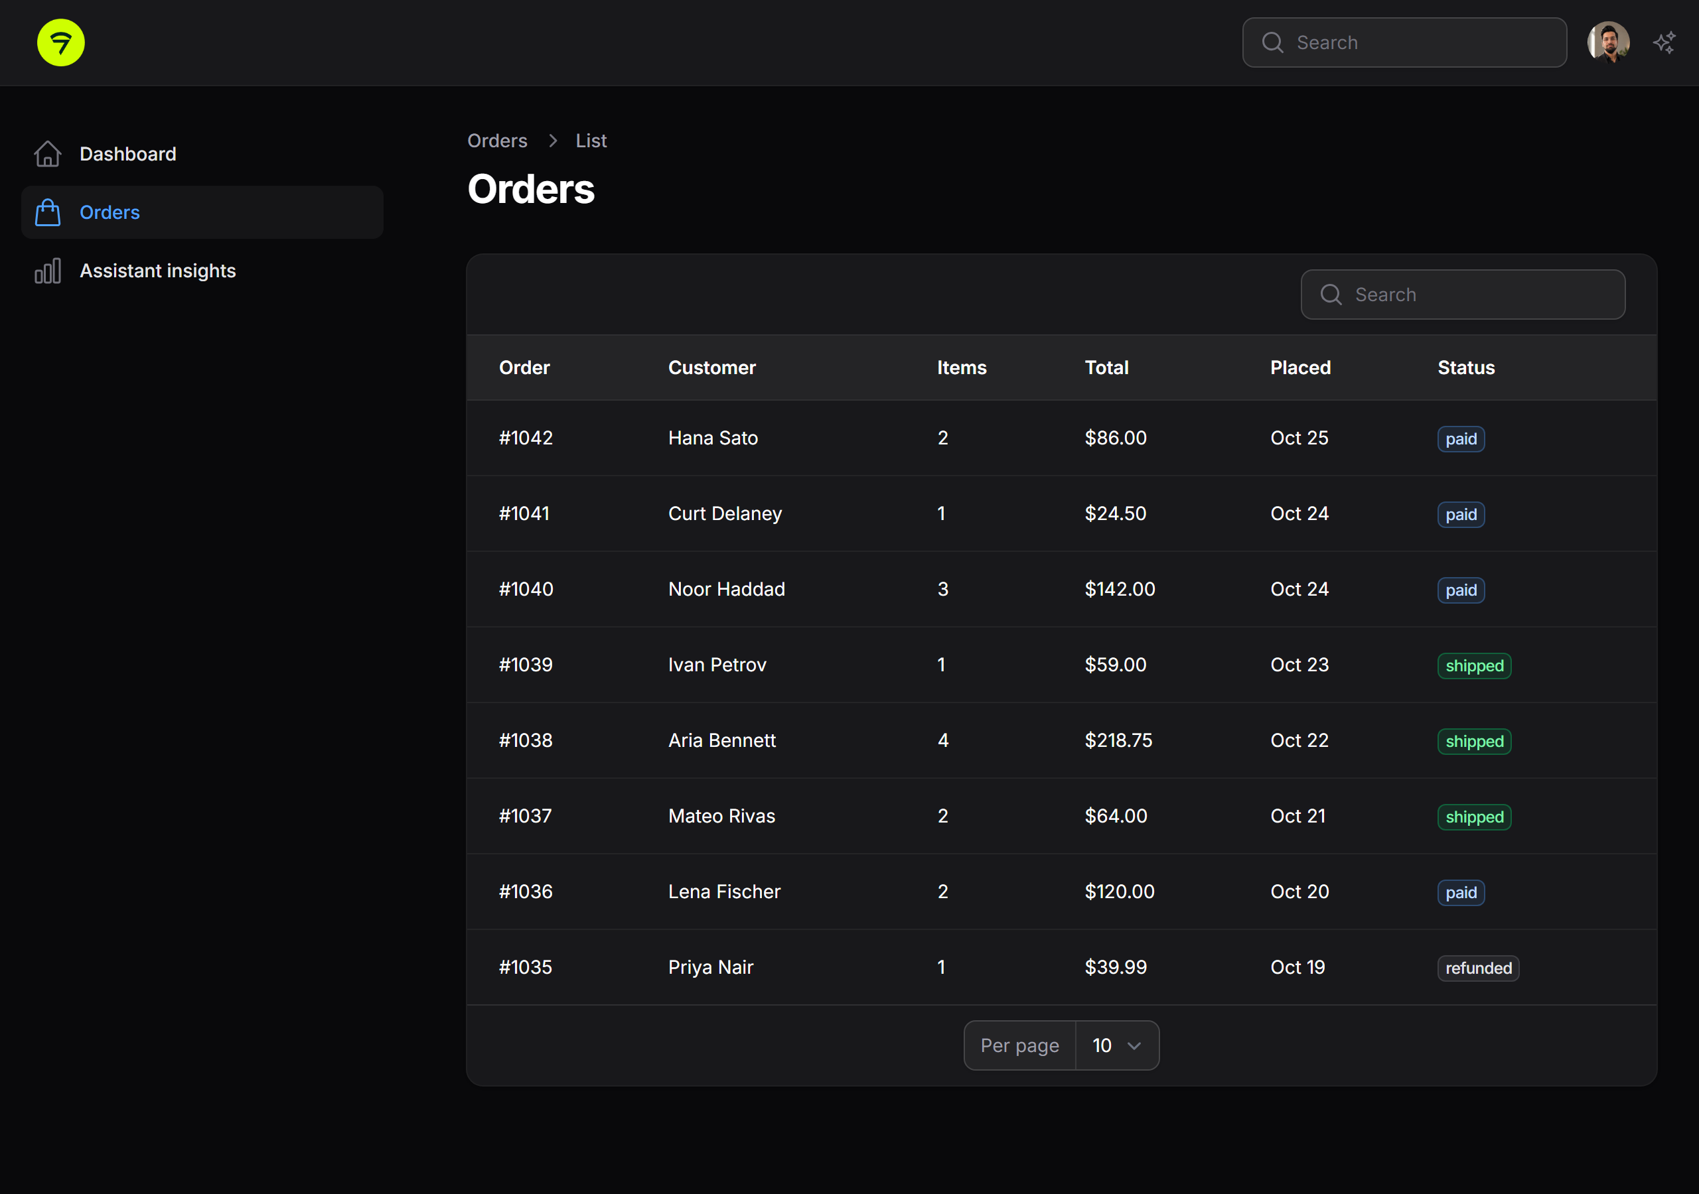Screen dimensions: 1699x1194
Task: Open the user avatar menu
Action: point(1608,42)
